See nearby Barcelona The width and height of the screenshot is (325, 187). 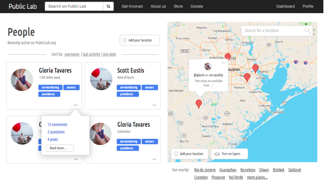tap(248, 170)
